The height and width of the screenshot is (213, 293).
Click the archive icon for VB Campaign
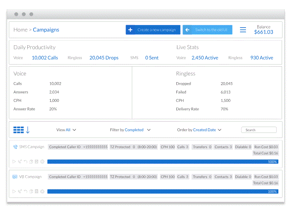point(37,191)
